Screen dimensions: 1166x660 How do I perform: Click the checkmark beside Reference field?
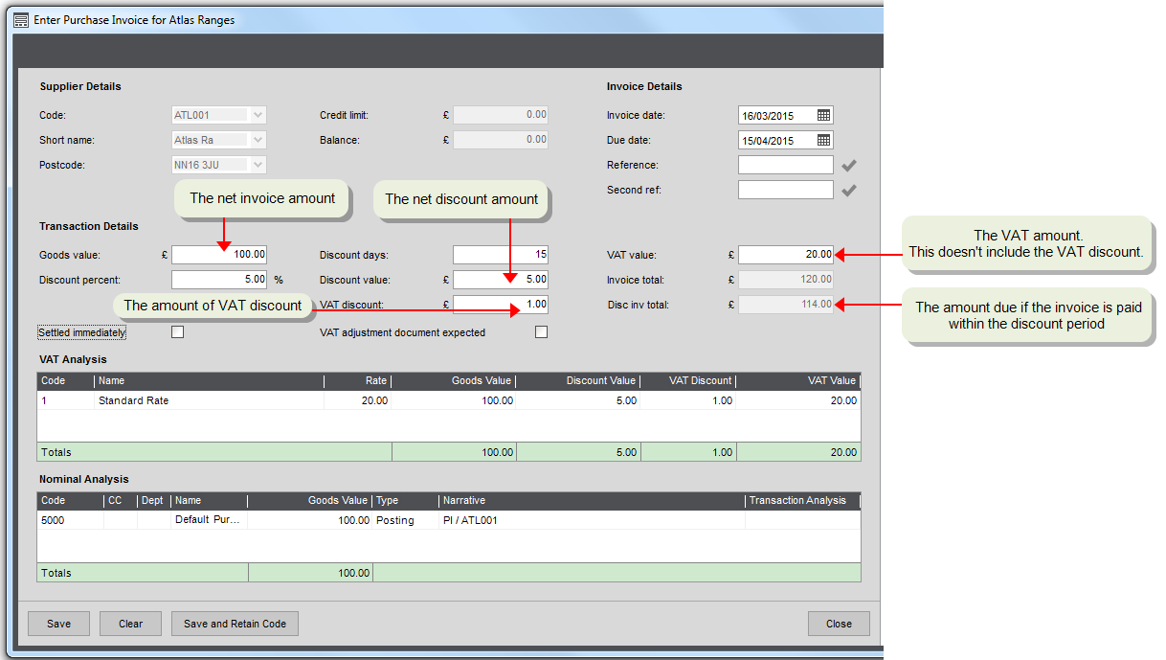[x=848, y=166]
